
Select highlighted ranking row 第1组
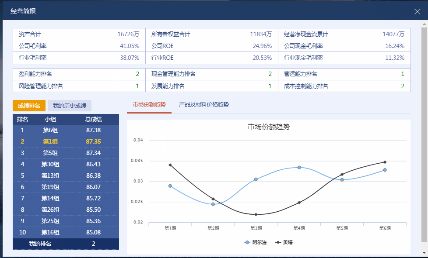[x=66, y=141]
